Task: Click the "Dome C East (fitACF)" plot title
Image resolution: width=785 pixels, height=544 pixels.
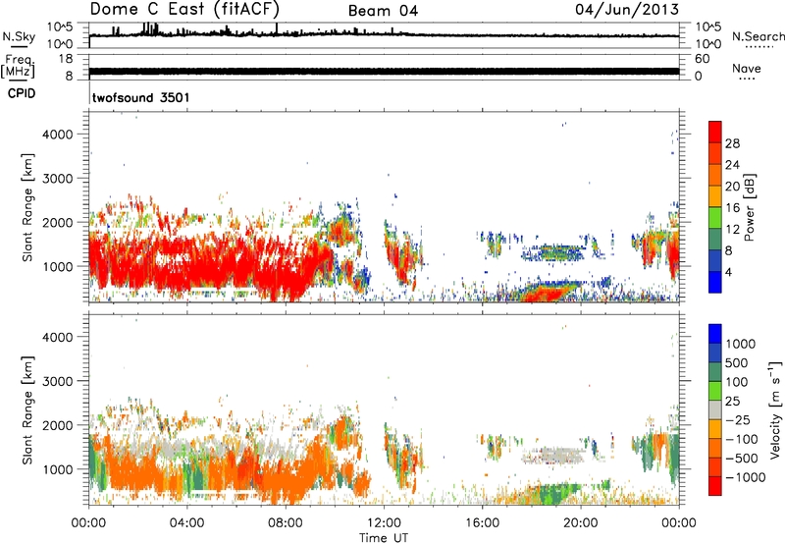Action: (x=184, y=9)
